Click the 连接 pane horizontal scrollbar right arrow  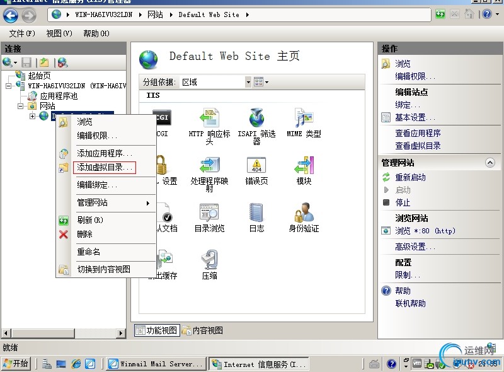click(121, 333)
